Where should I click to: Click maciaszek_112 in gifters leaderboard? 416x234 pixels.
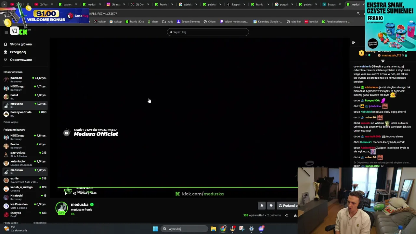click(x=391, y=55)
